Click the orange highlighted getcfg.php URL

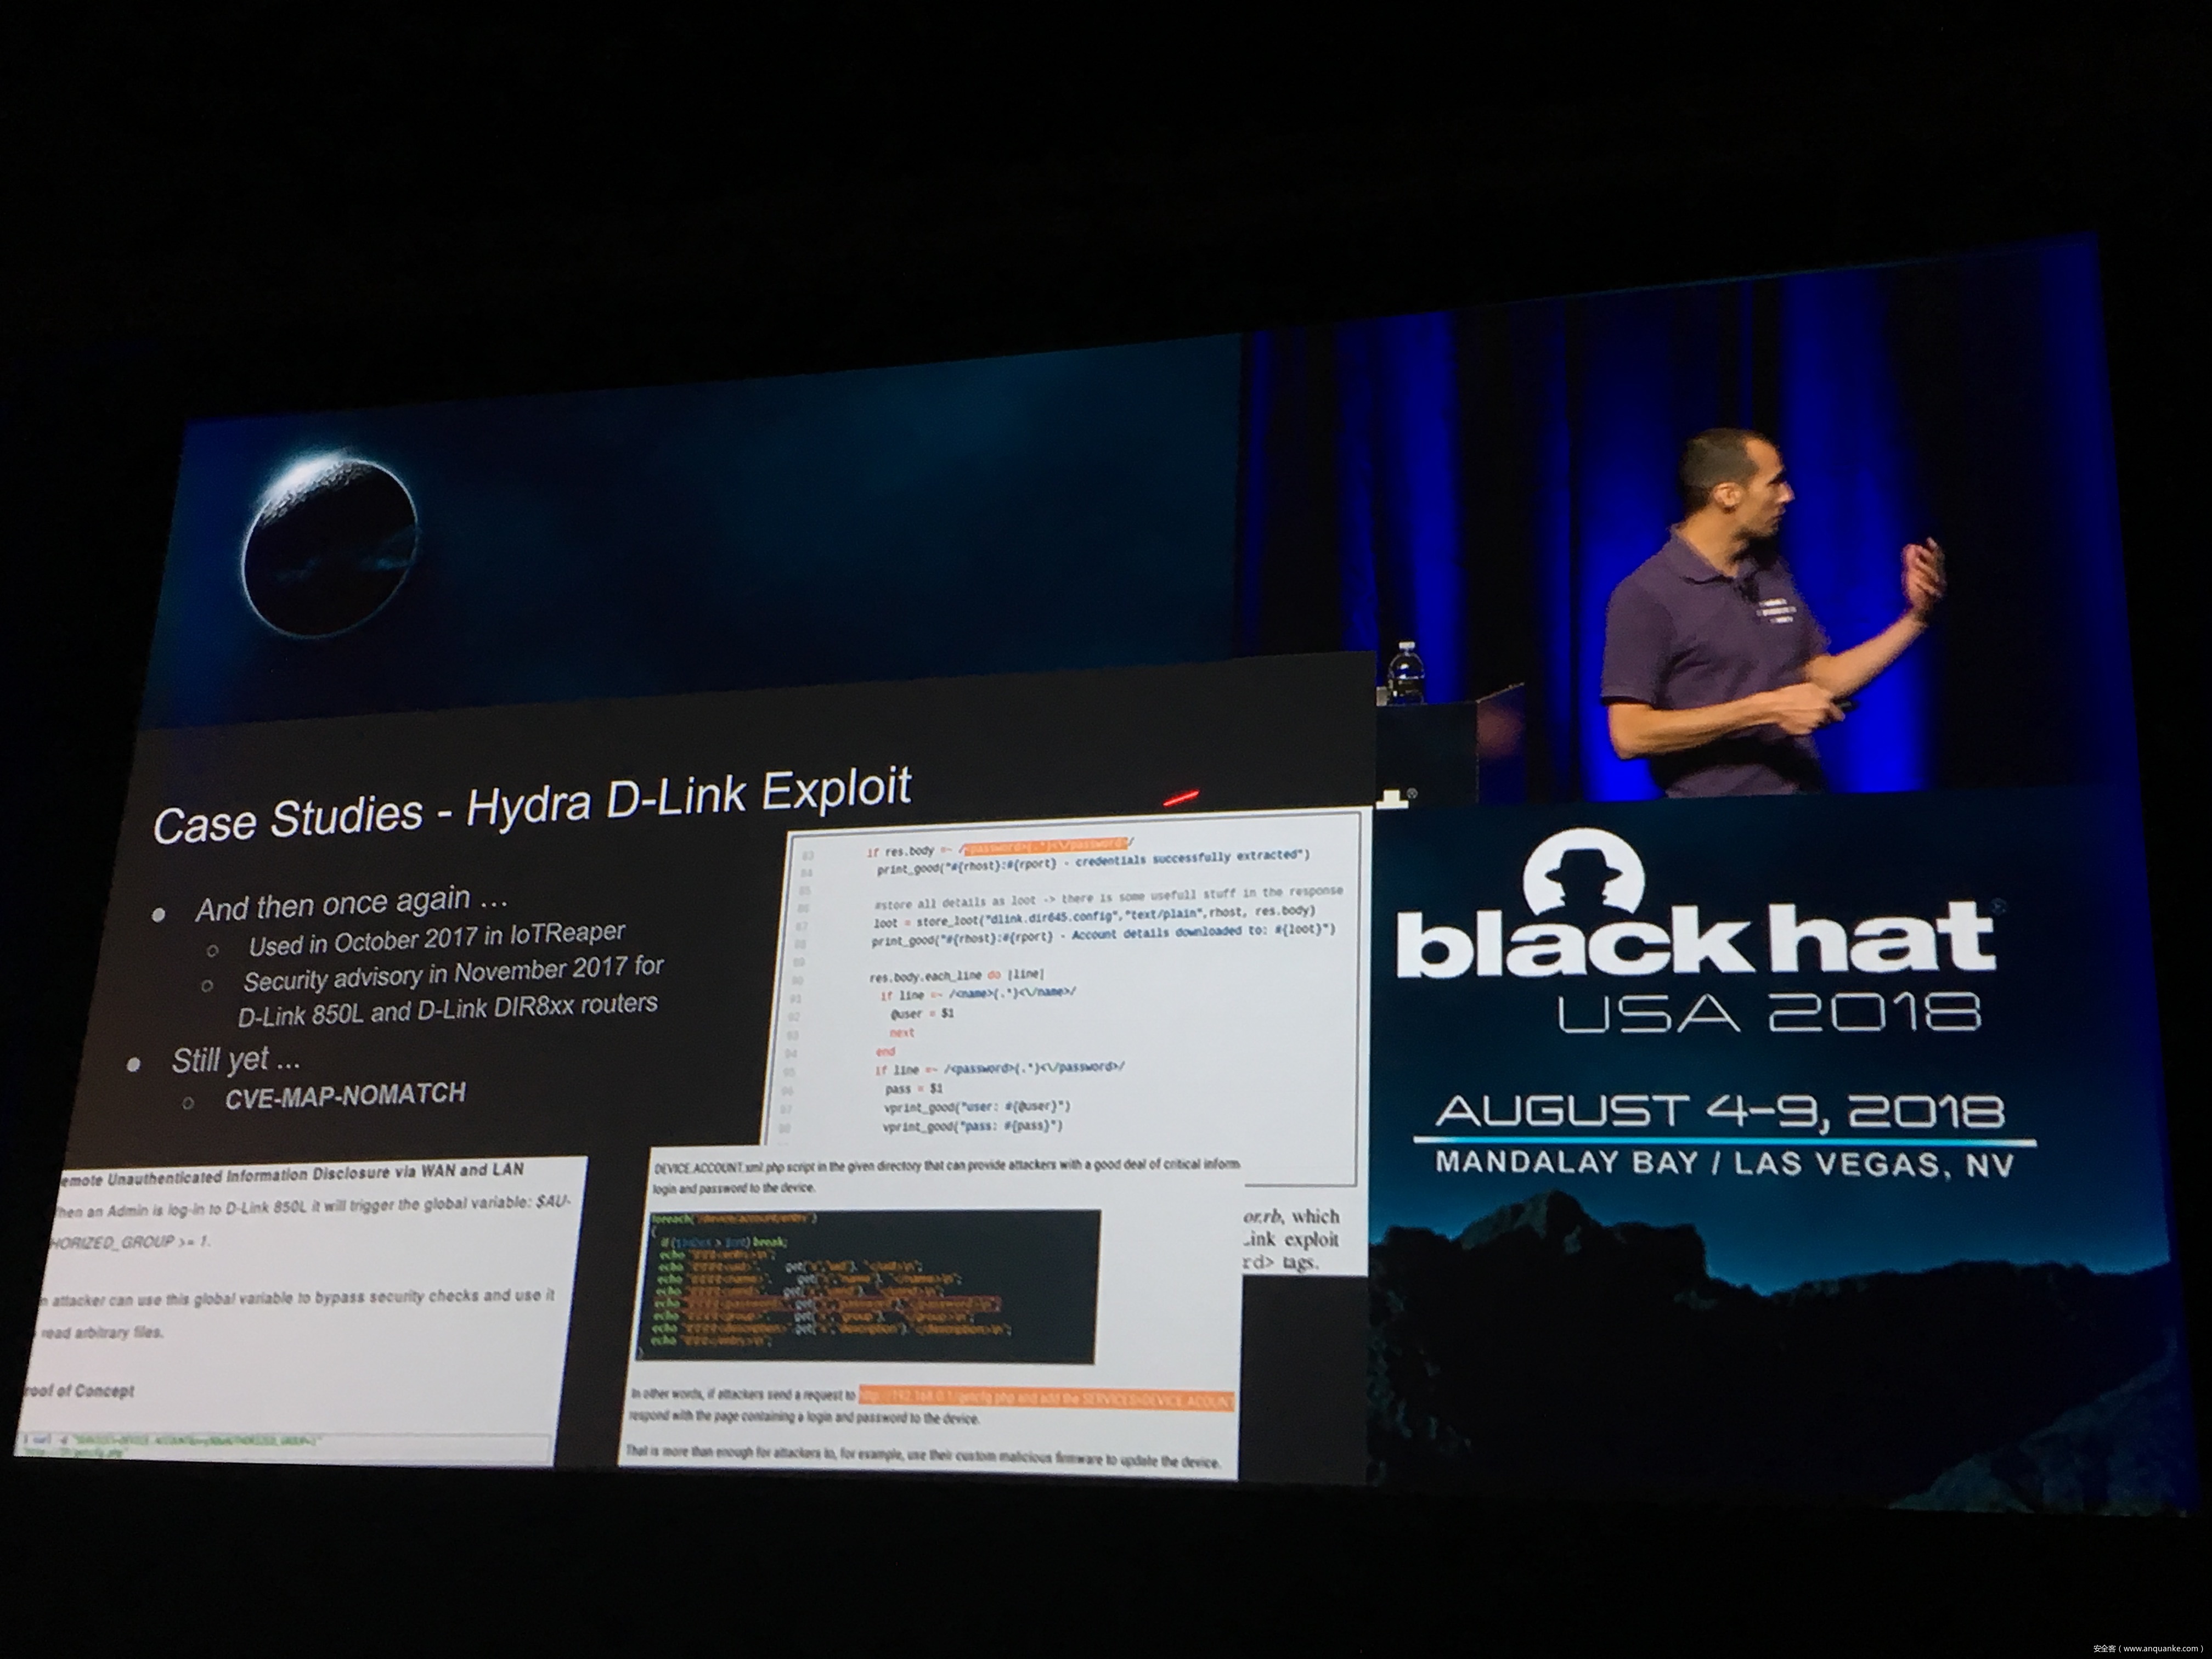pos(1045,1399)
